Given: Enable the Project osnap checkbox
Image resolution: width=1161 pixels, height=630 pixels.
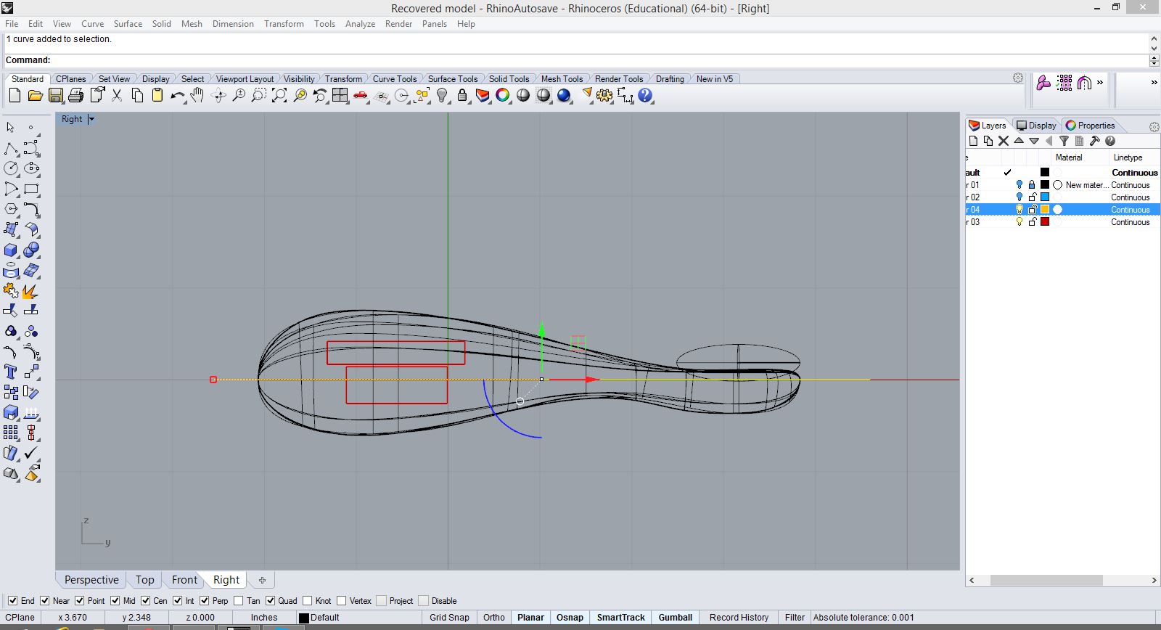Looking at the screenshot, I should click(381, 601).
